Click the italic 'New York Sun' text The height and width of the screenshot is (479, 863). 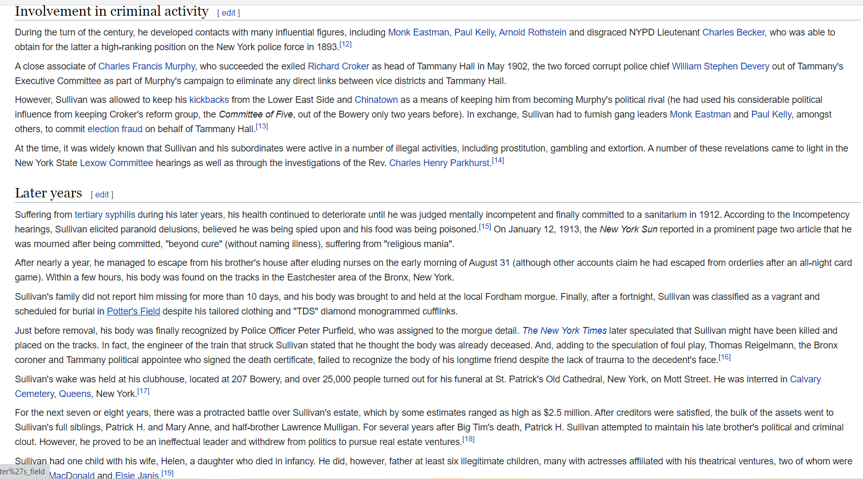point(628,229)
